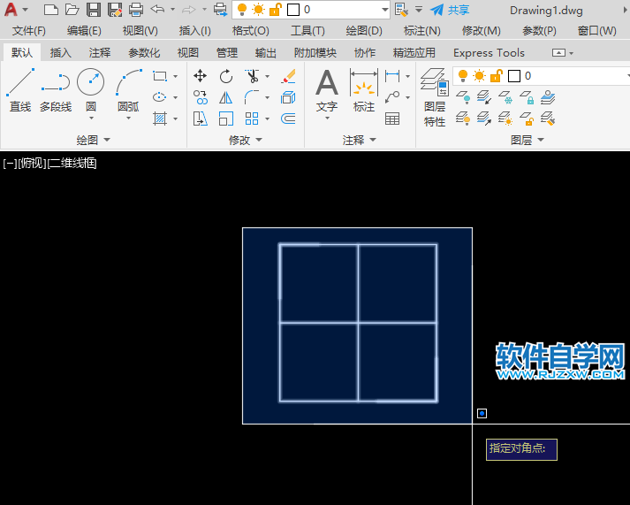The image size is (630, 505).
Task: Click the Explode tool icon
Action: pyautogui.click(x=288, y=97)
